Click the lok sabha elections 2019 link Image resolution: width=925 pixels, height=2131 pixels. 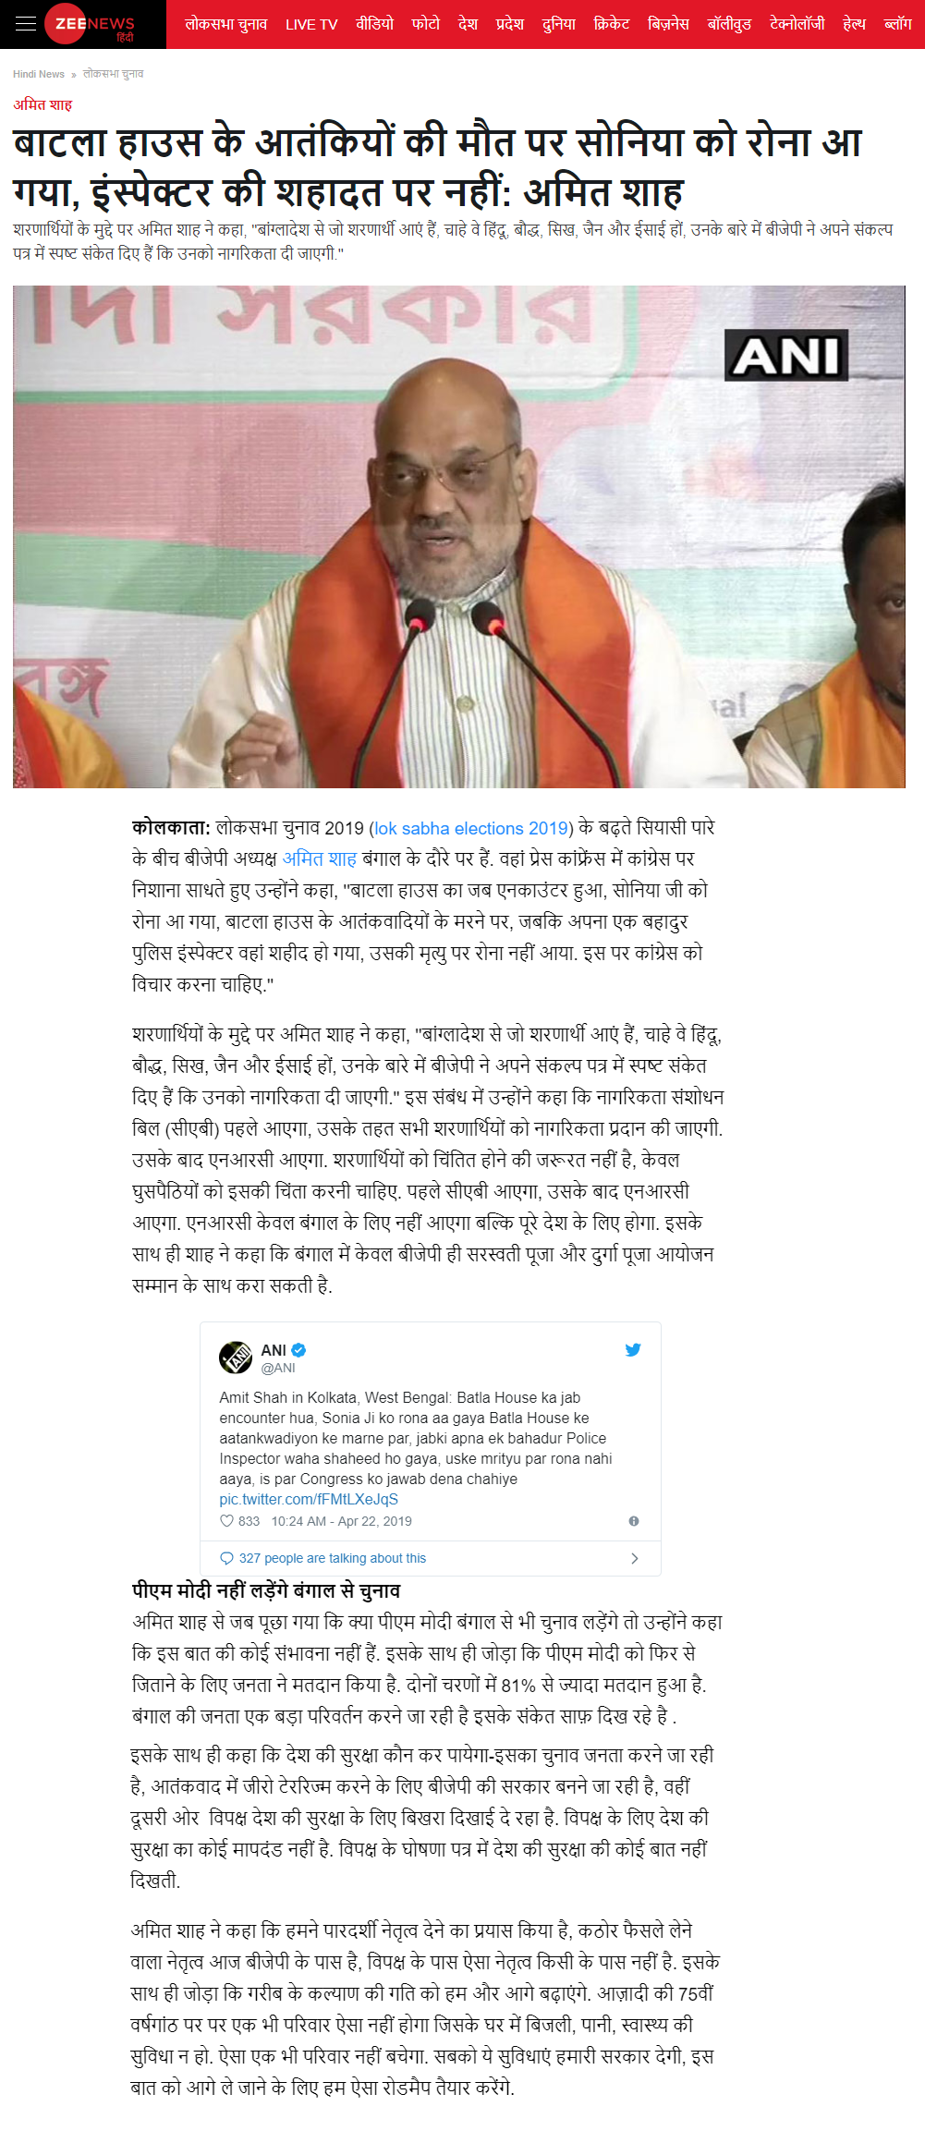pos(471,828)
